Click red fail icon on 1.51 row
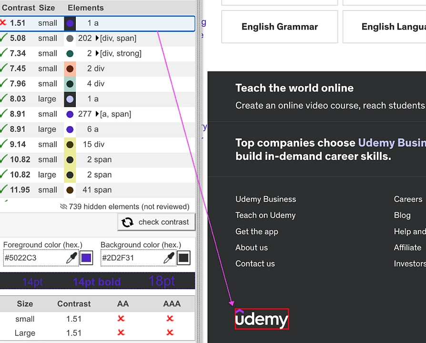This screenshot has height=343, width=426. tap(3, 22)
